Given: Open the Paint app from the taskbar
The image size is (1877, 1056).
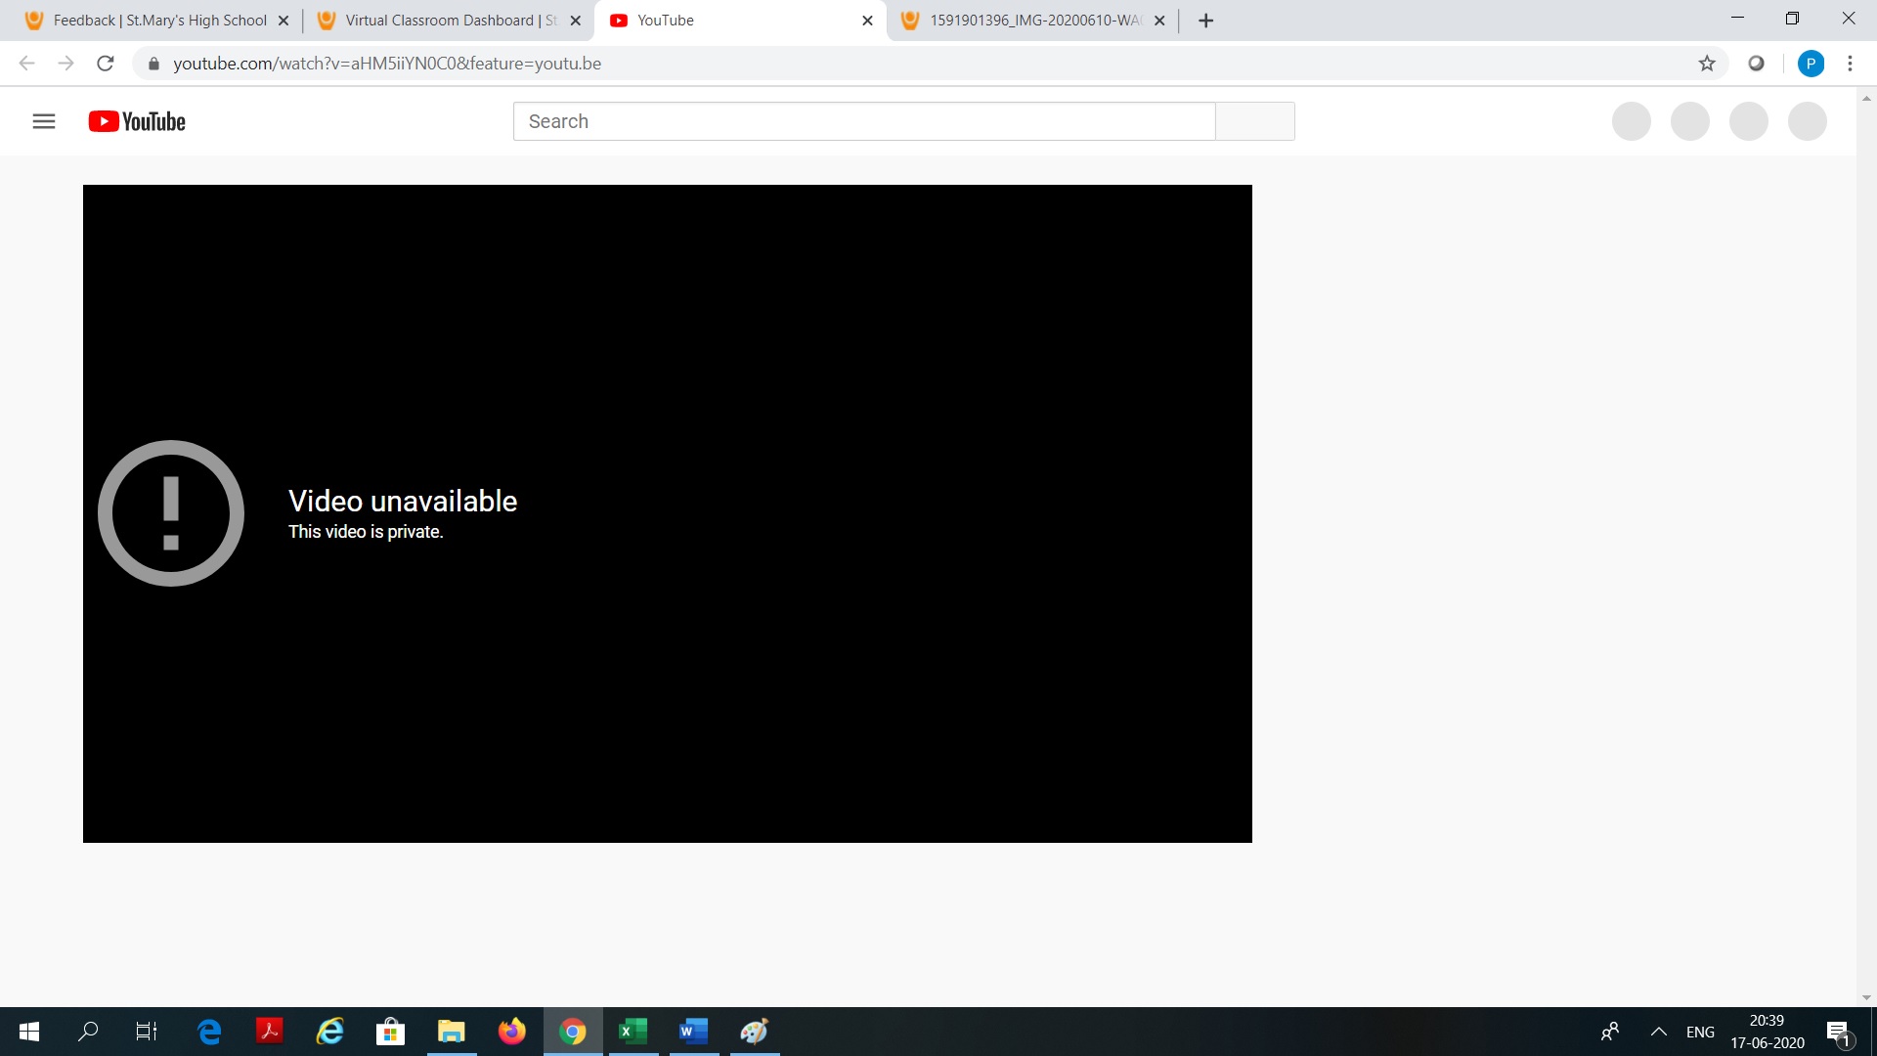Looking at the screenshot, I should (x=755, y=1032).
